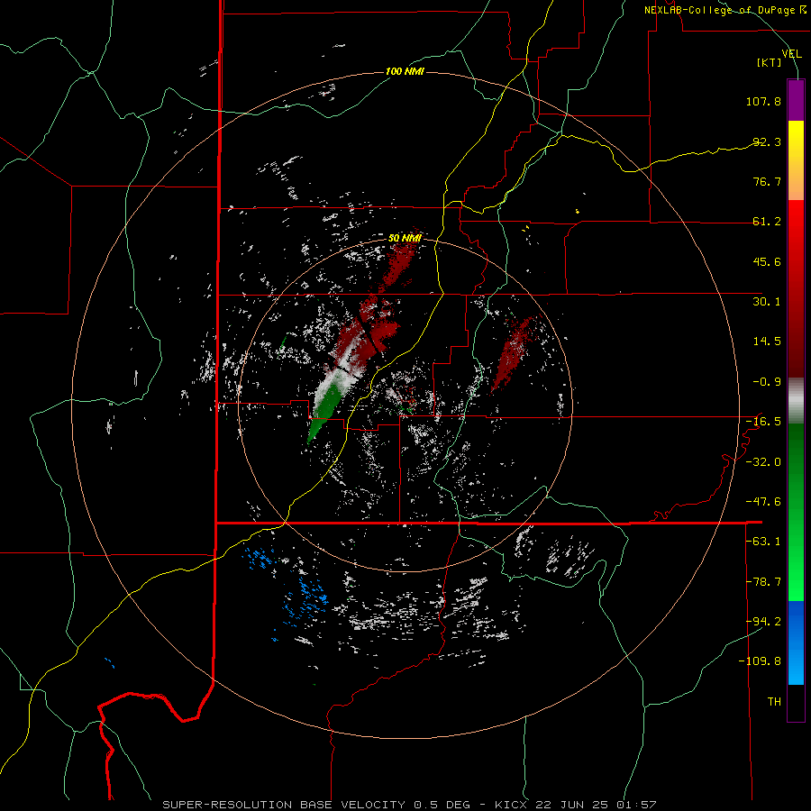The height and width of the screenshot is (811, 811).
Task: Select the 14.5 scale value
Action: [x=767, y=342]
